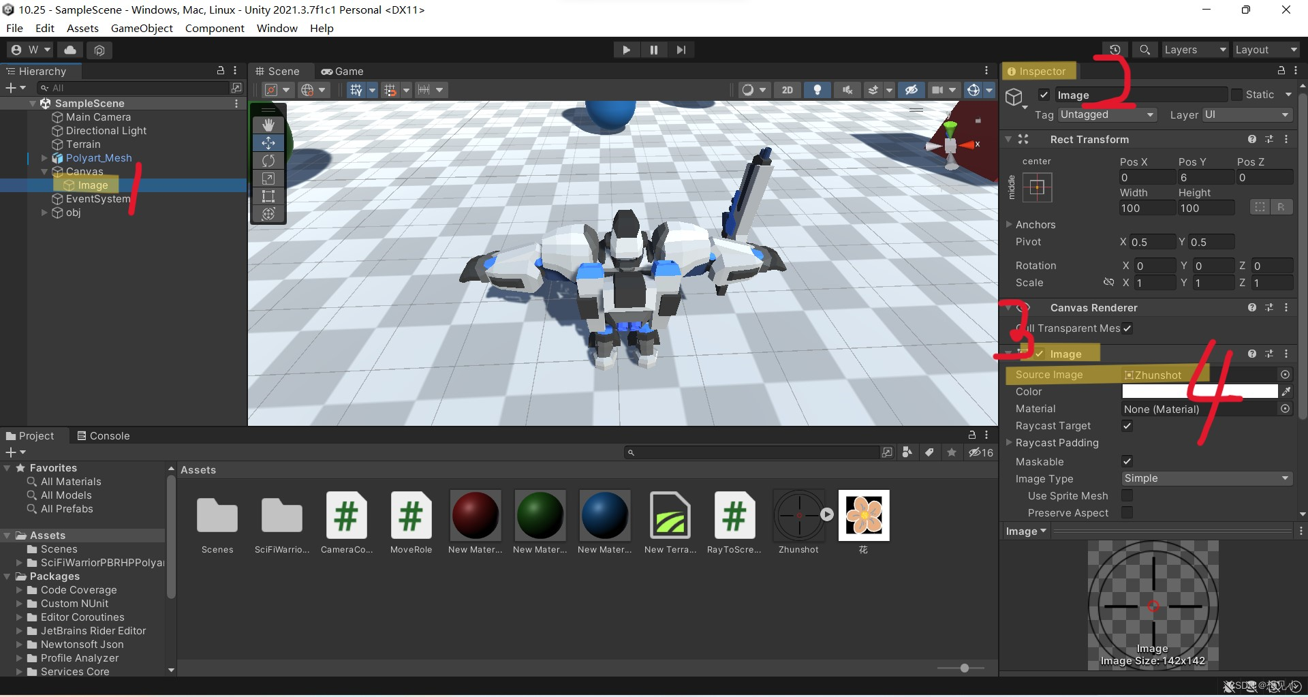Select the Zhunshot texture thumbnail
Screen dimensions: 1308x697
[x=798, y=516]
